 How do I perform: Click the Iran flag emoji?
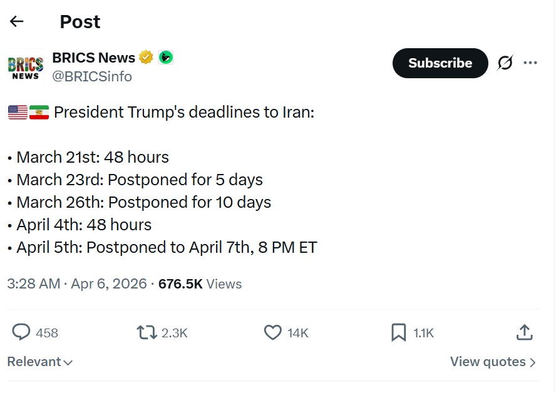coord(39,113)
